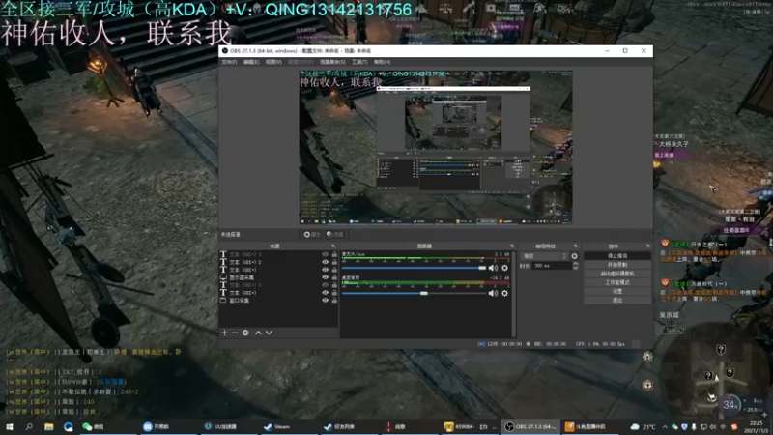The image size is (773, 435).
Task: Open source 属性 properties button above sources
Action: 312,234
